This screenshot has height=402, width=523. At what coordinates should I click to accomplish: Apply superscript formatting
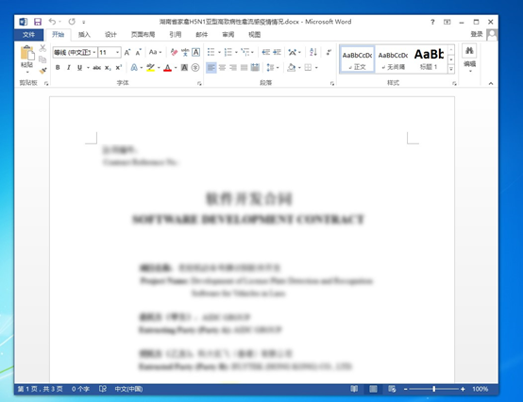point(119,68)
